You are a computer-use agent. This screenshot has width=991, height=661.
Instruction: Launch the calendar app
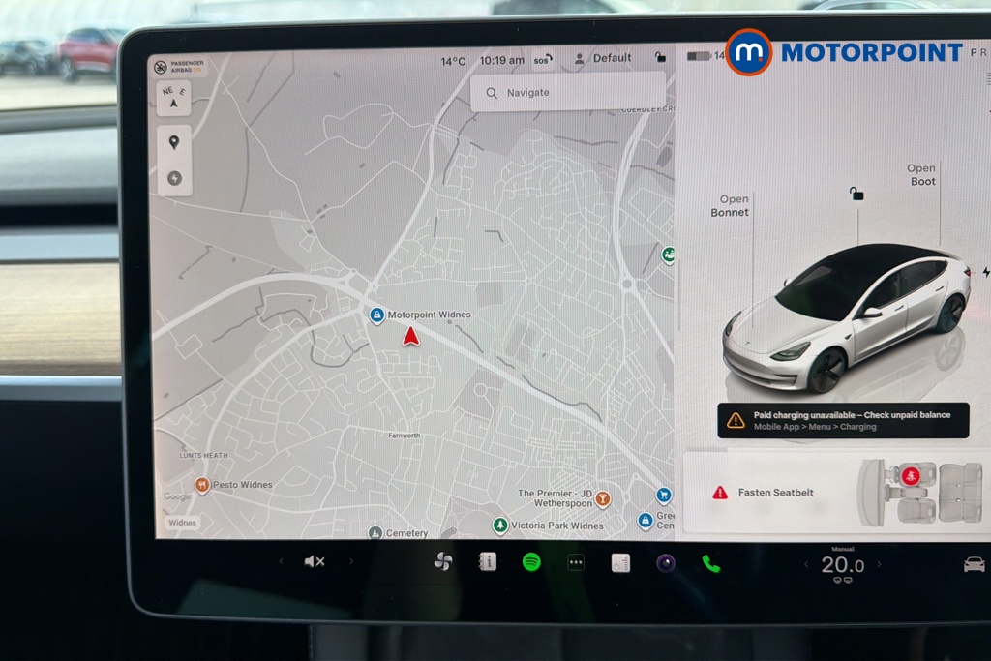click(x=486, y=561)
